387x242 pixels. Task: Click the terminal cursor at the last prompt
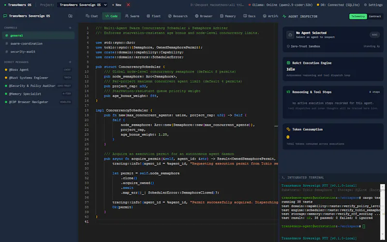[364, 226]
